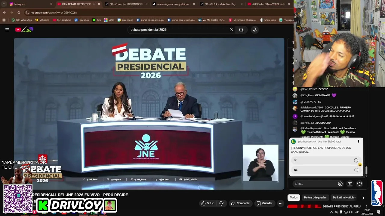The width and height of the screenshot is (385, 216).
Task: Open menu for DEBATE PRESIDENCIAL PERÚ recommendation
Action: click(x=366, y=206)
